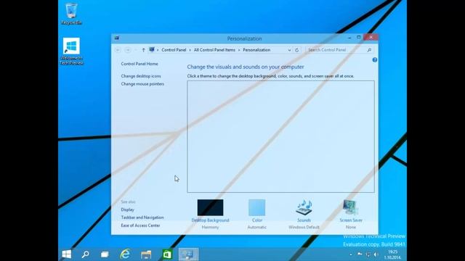Launch Internet Explorer from taskbar
The width and height of the screenshot is (465, 261).
(125, 254)
